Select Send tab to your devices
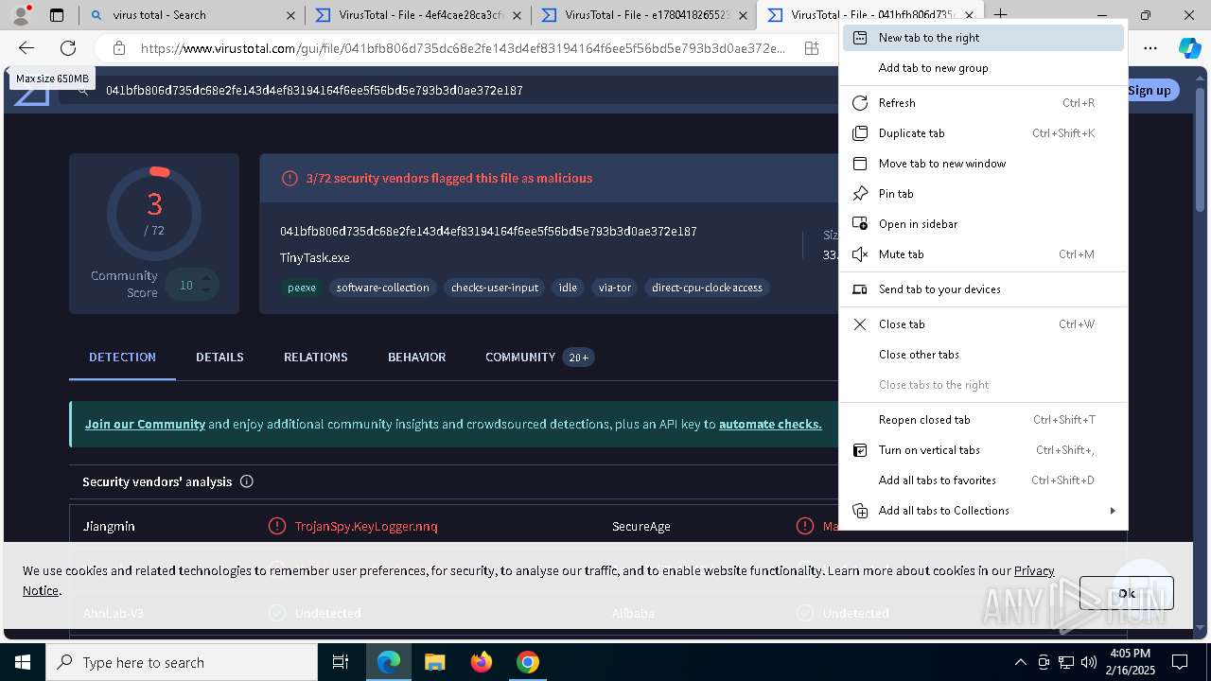Image resolution: width=1211 pixels, height=681 pixels. pos(983,289)
